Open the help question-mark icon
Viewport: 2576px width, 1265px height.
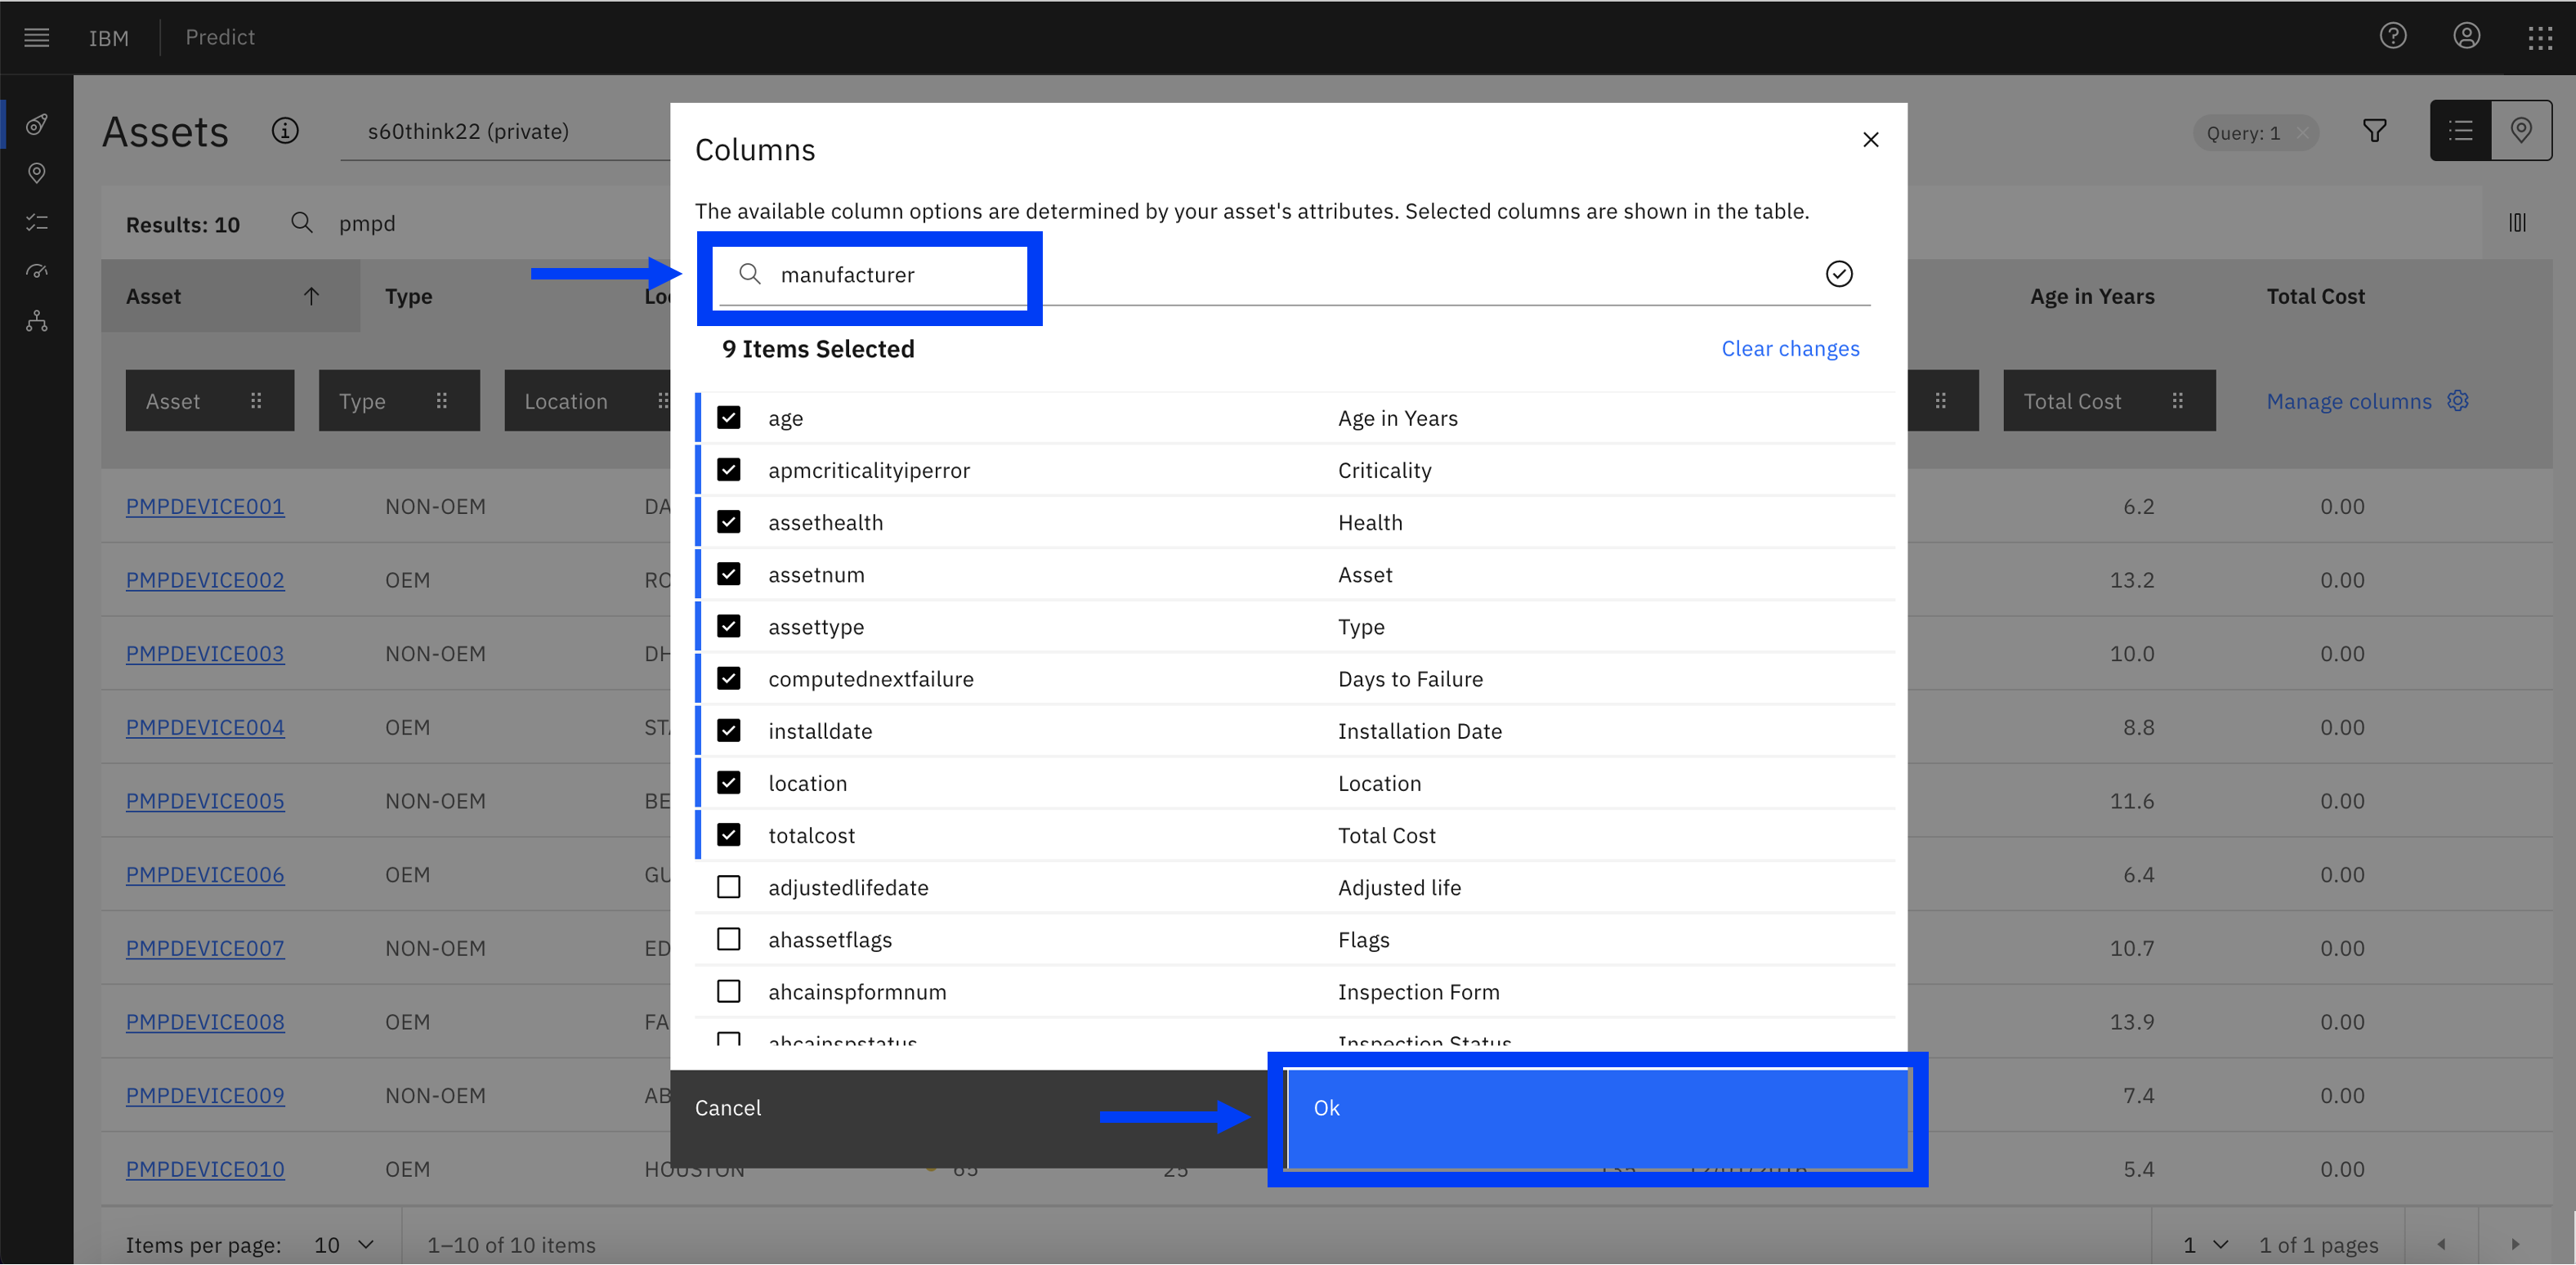(2392, 37)
